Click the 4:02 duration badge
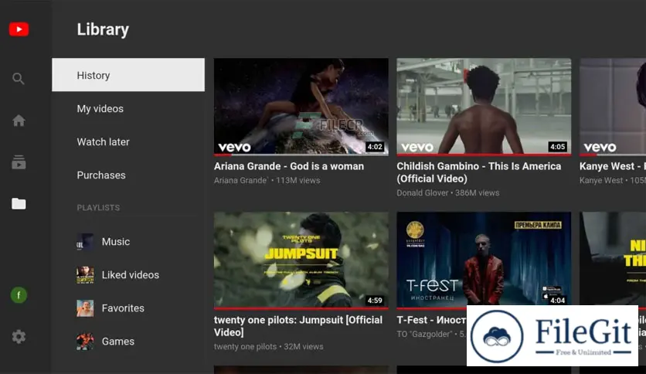646x374 pixels. coord(375,147)
